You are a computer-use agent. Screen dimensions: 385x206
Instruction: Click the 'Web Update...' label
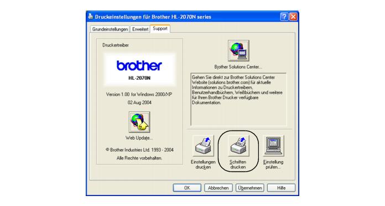[x=139, y=138]
